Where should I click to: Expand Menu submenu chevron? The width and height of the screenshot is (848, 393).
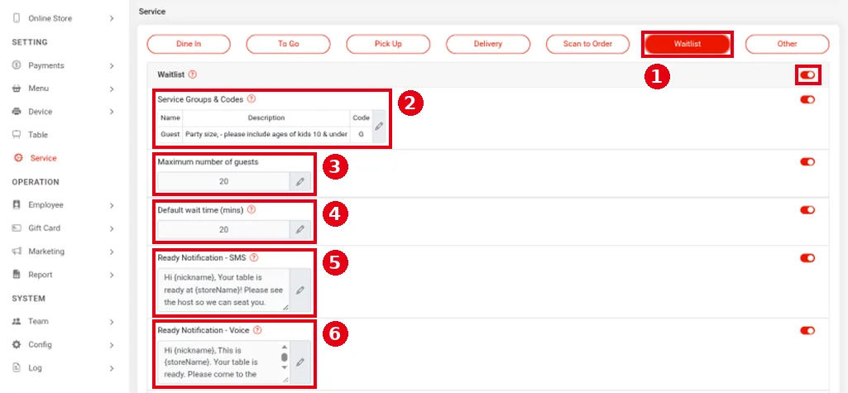point(112,89)
